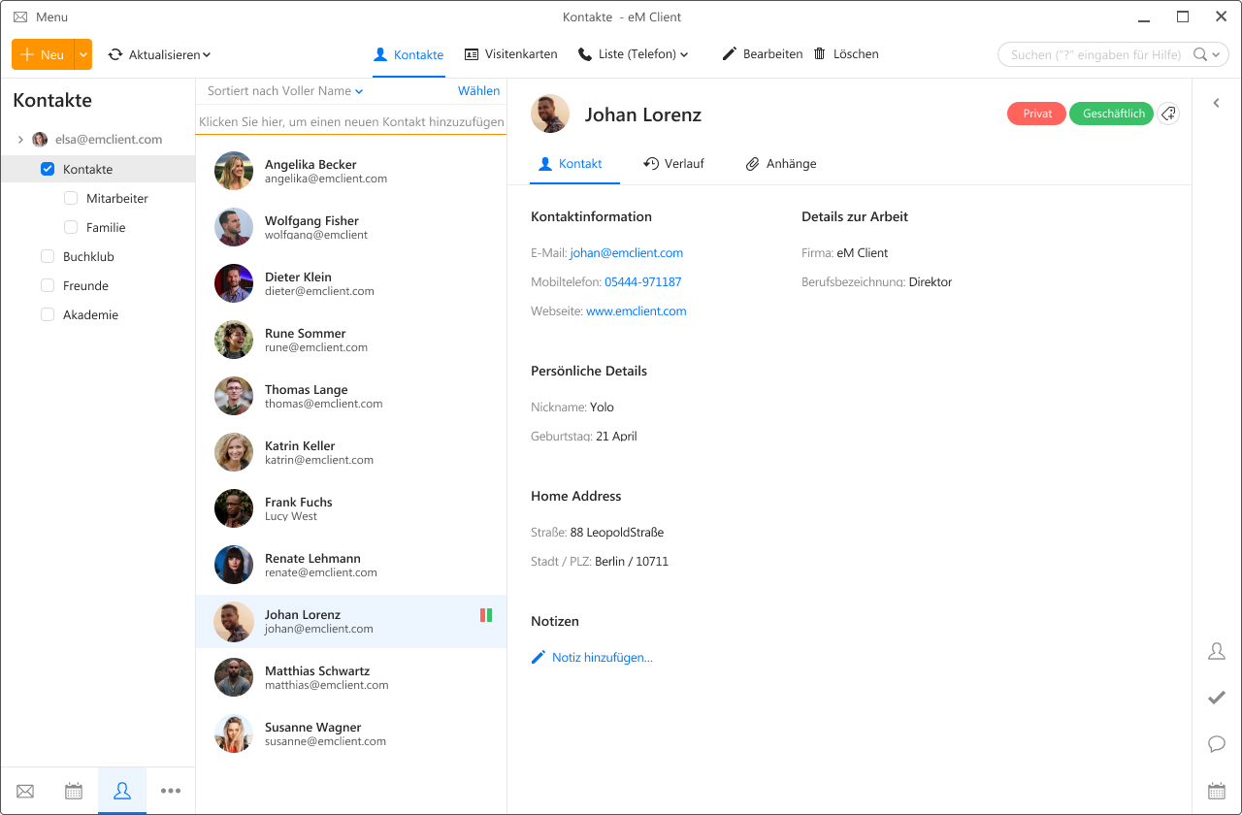1242x815 pixels.
Task: Expand the Aktualisieren dropdown
Action: point(207,55)
